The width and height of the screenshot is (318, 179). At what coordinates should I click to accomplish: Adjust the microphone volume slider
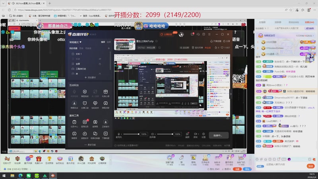(x=131, y=134)
